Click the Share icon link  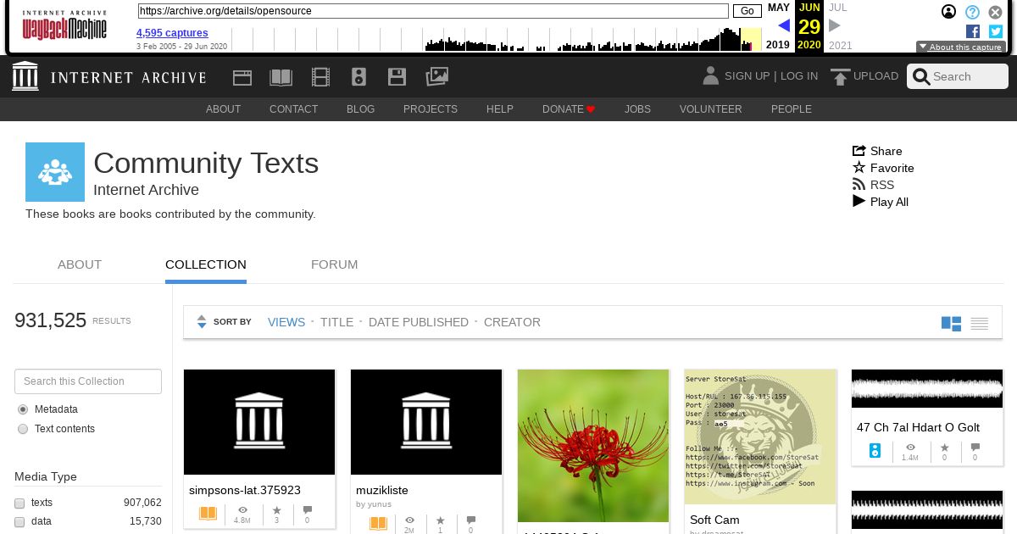click(x=877, y=151)
